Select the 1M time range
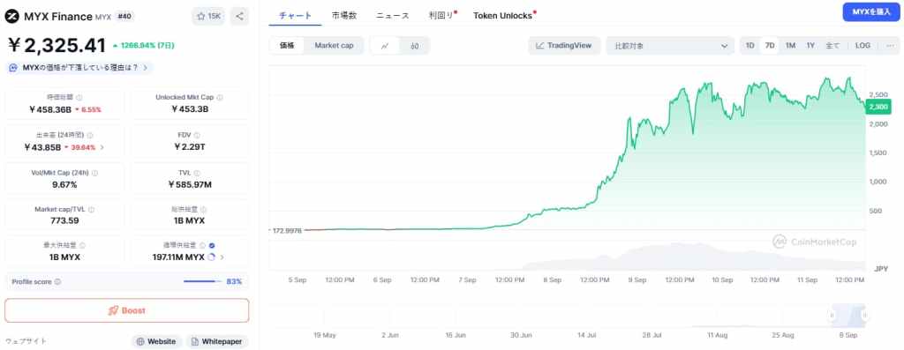The width and height of the screenshot is (904, 350). [790, 46]
